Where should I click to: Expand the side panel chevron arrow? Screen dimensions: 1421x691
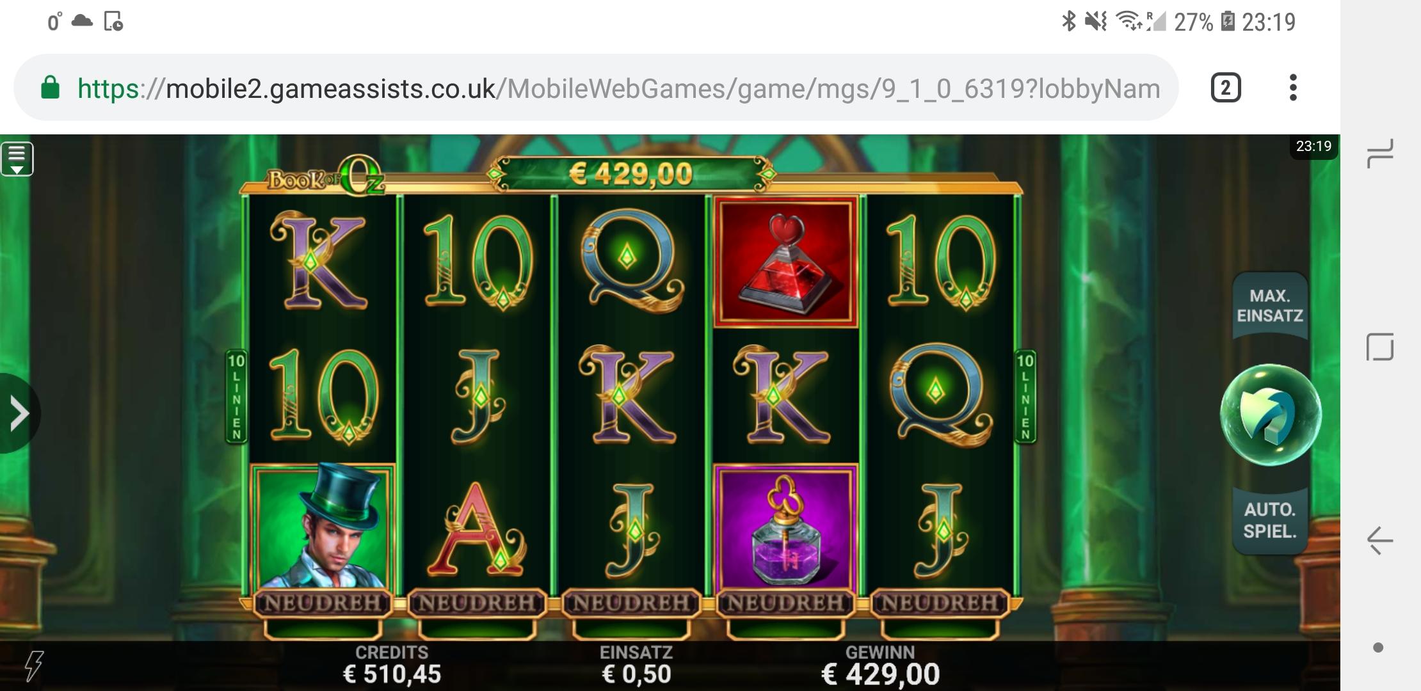[x=19, y=413]
